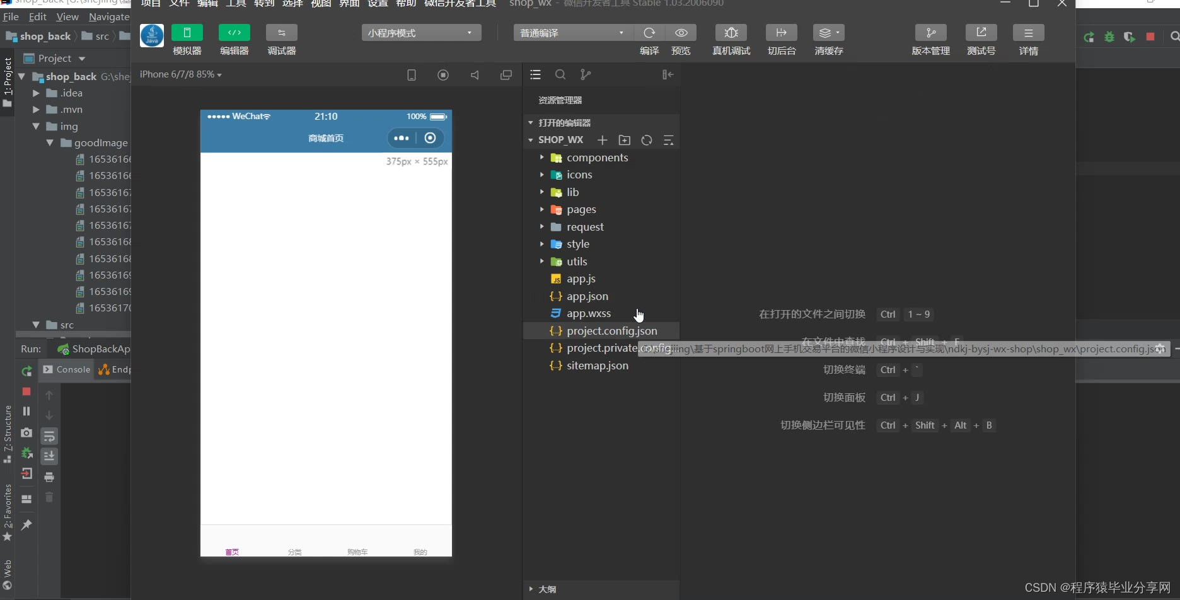Open the View menu in IntelliJ window
Screen dimensions: 1180x600
(x=67, y=17)
